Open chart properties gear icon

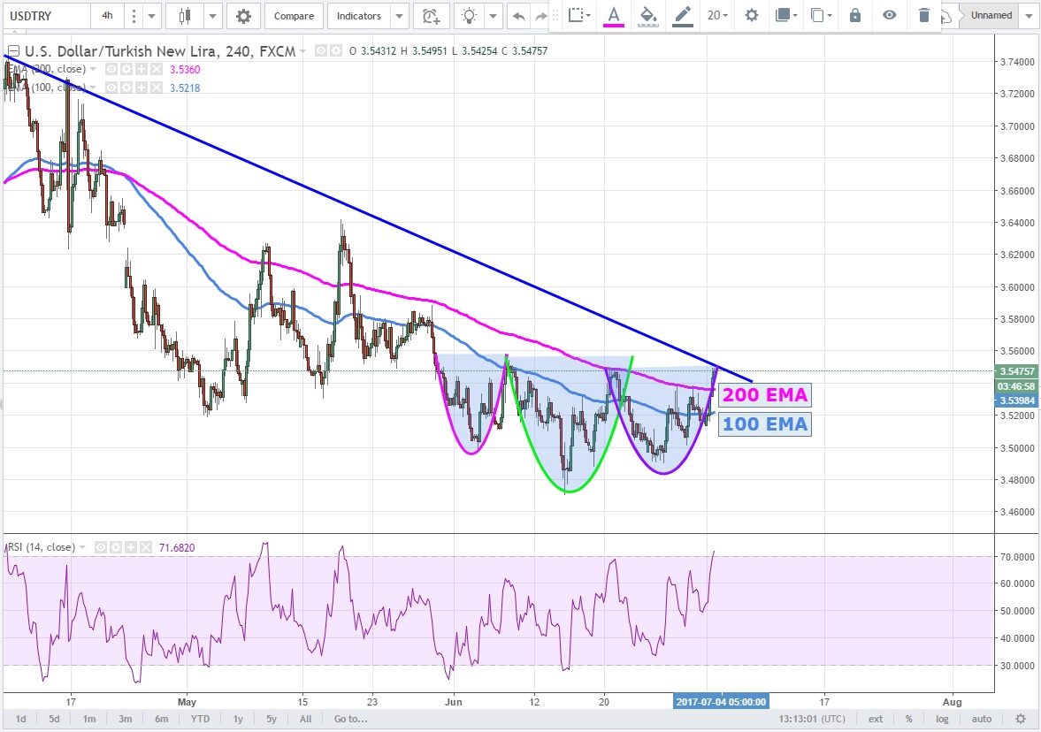(243, 16)
